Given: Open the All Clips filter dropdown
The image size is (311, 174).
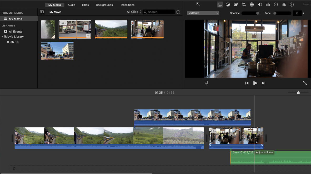Looking at the screenshot, I should pos(134,12).
